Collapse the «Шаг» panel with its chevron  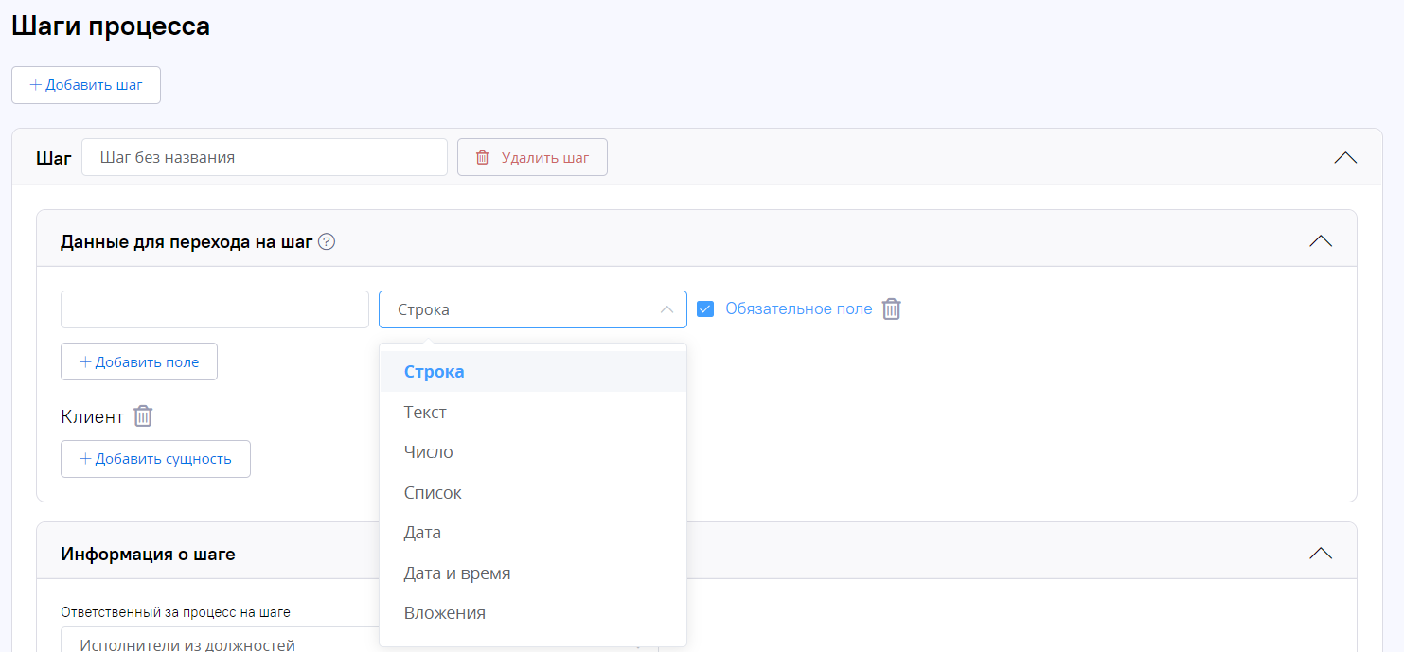coord(1344,157)
